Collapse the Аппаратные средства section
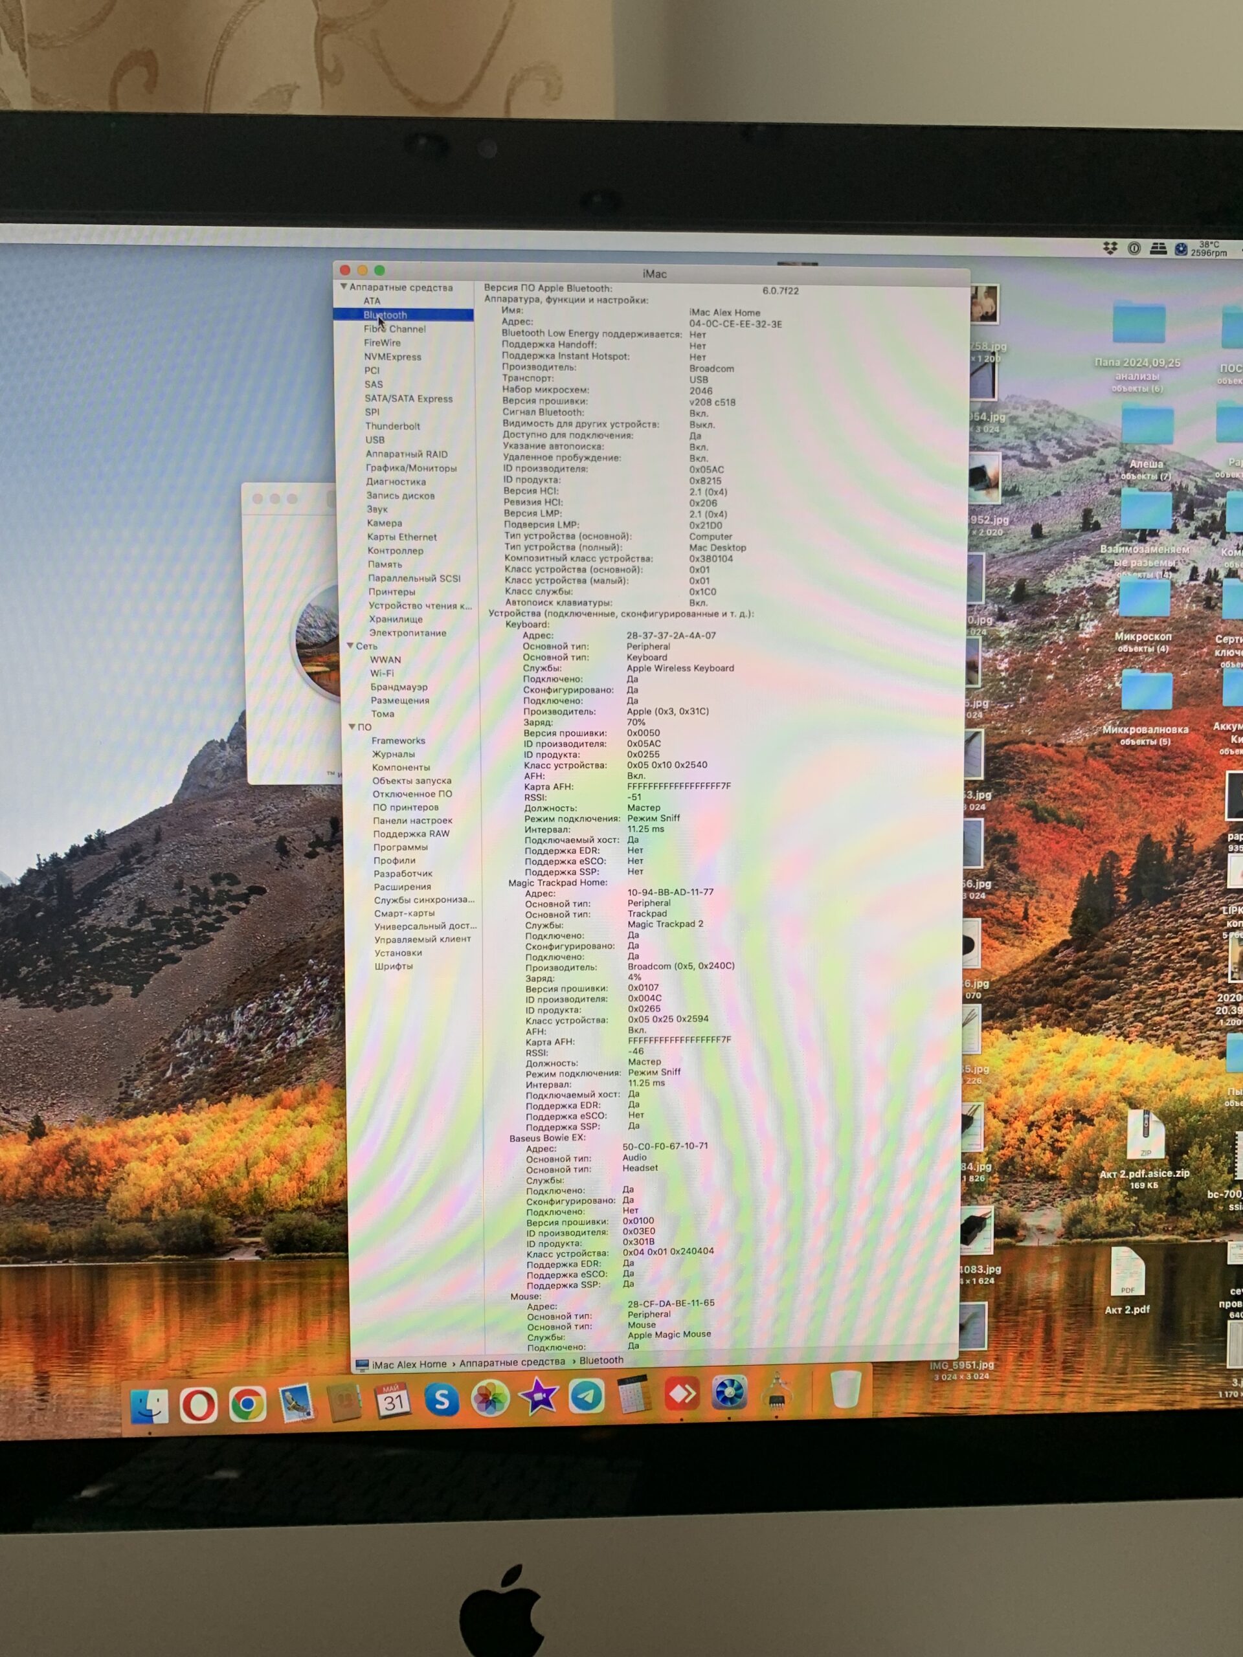Viewport: 1243px width, 1657px height. (x=344, y=287)
